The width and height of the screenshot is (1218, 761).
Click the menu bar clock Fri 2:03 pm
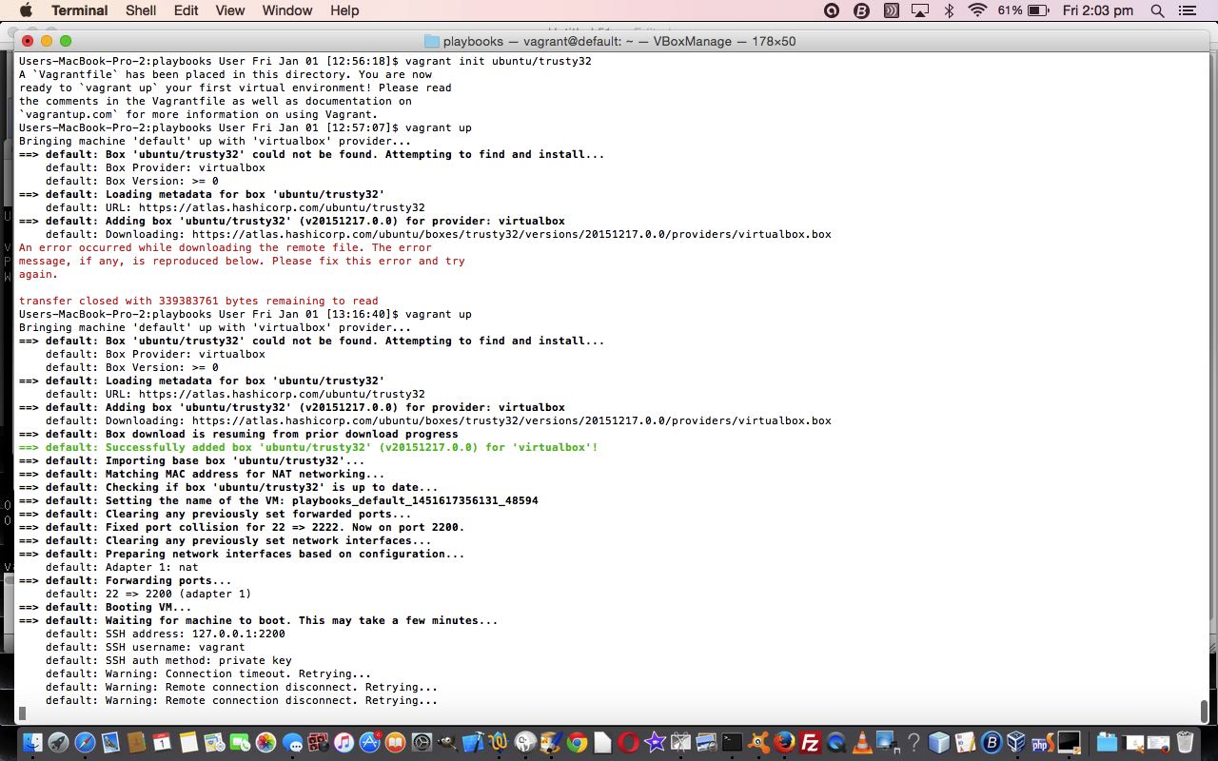(1097, 10)
